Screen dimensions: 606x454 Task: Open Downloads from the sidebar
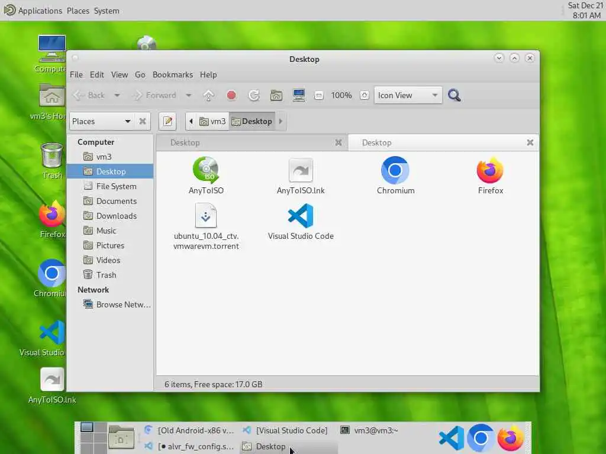110,216
